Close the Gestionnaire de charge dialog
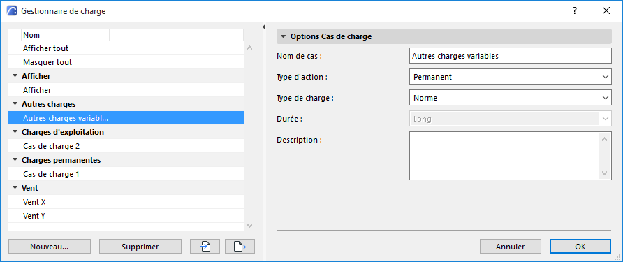This screenshot has height=262, width=623. tap(606, 11)
